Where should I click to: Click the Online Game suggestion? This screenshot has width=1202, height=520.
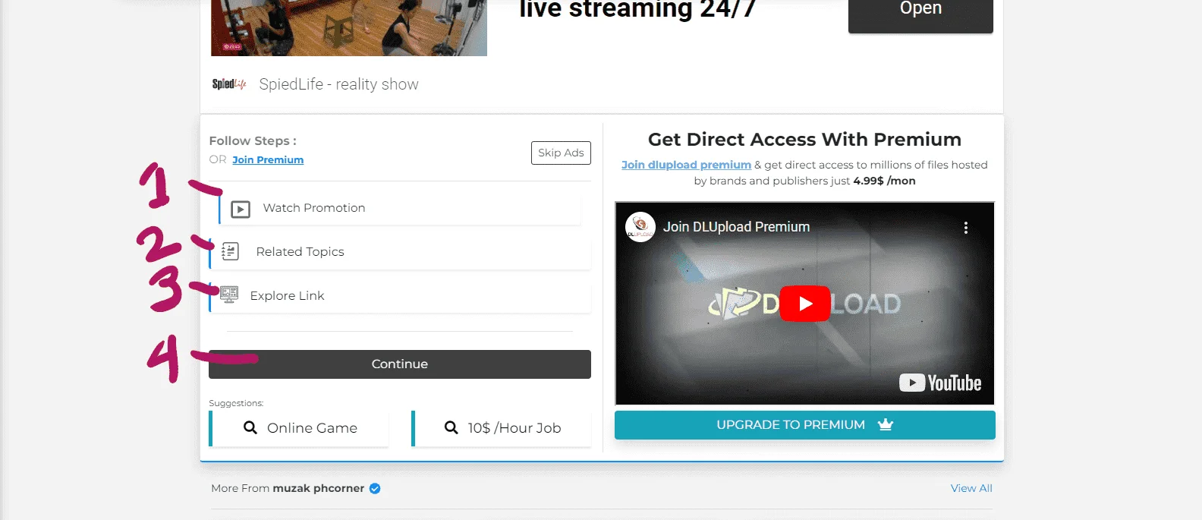coord(299,428)
